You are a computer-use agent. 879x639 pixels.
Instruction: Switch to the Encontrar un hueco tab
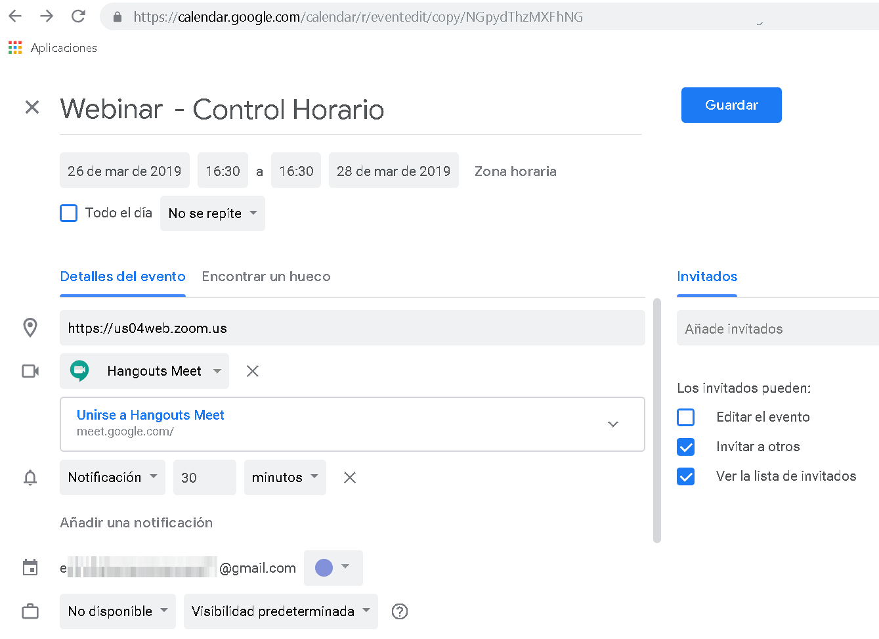point(267,276)
